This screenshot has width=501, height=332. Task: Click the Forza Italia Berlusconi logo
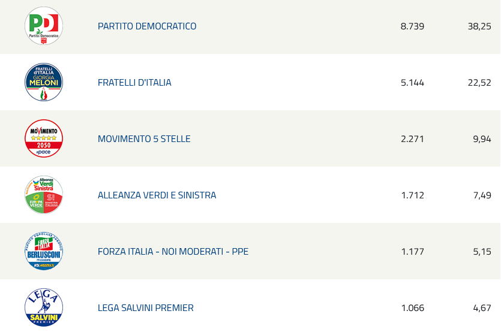(x=44, y=251)
